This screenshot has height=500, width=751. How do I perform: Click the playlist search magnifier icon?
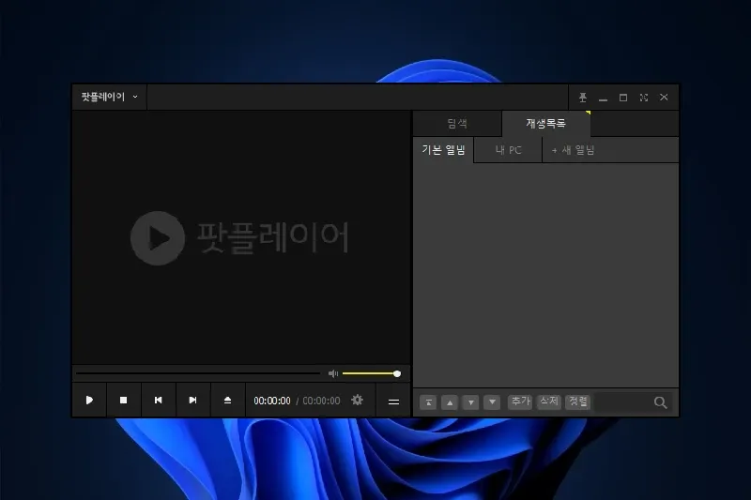pos(661,402)
